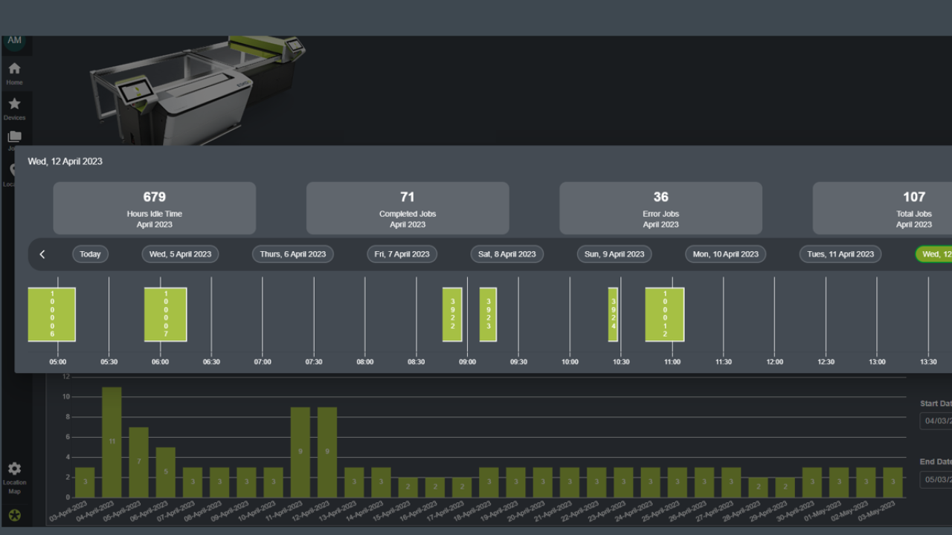This screenshot has height=535, width=952.
Task: Click the Error Jobs summary card
Action: coord(660,208)
